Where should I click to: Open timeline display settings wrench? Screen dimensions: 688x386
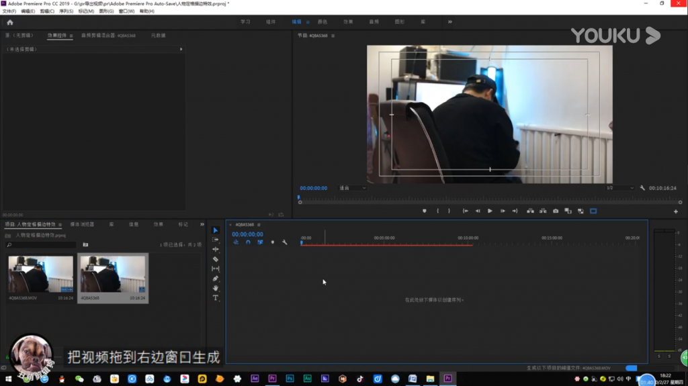point(285,242)
